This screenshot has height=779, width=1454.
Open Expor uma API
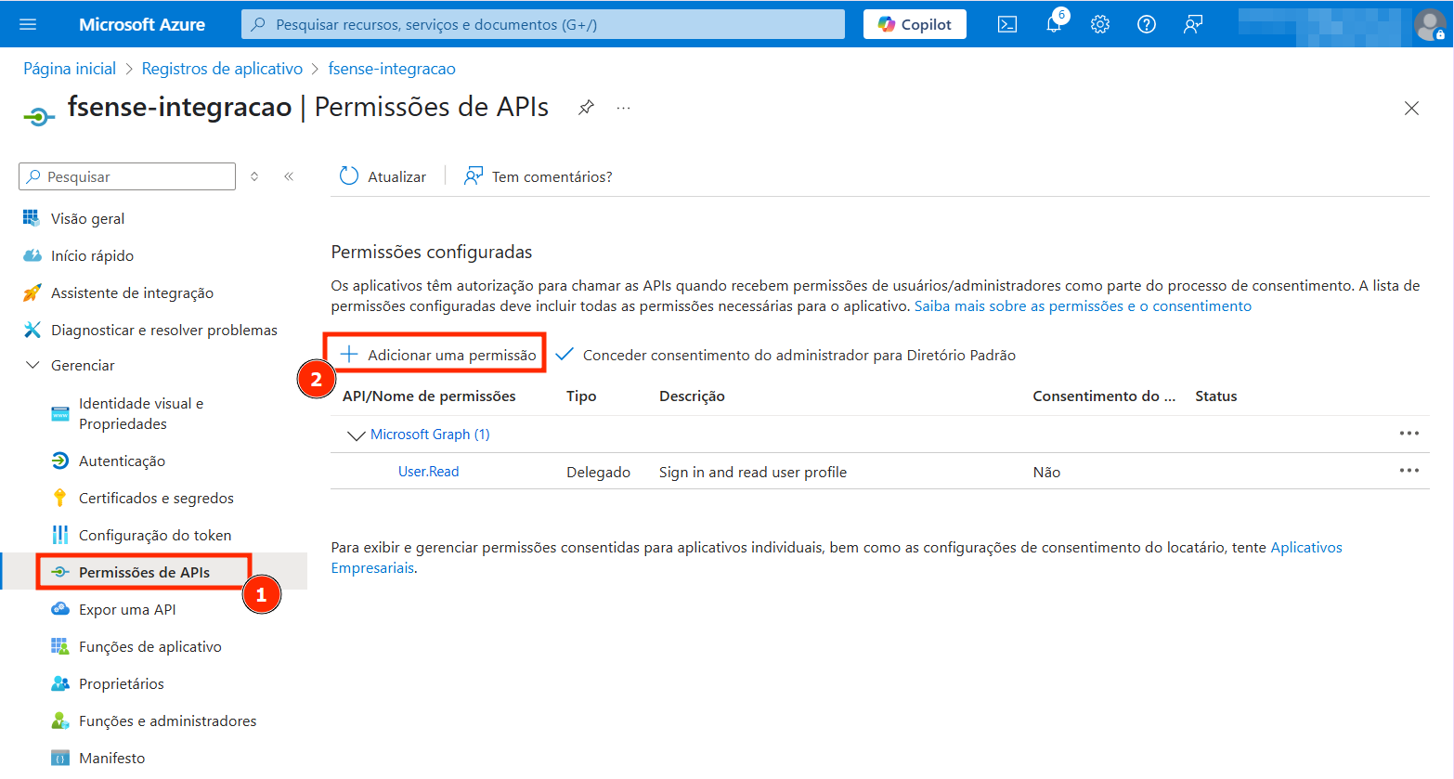[x=127, y=609]
